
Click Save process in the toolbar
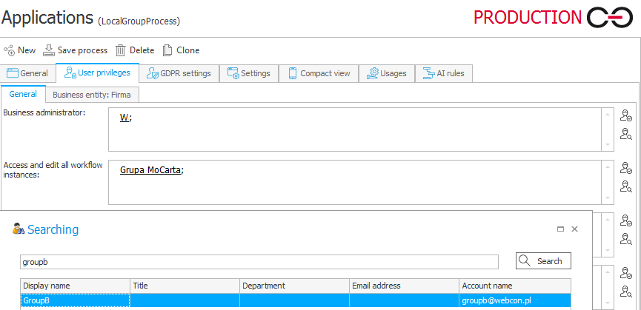pyautogui.click(x=76, y=50)
